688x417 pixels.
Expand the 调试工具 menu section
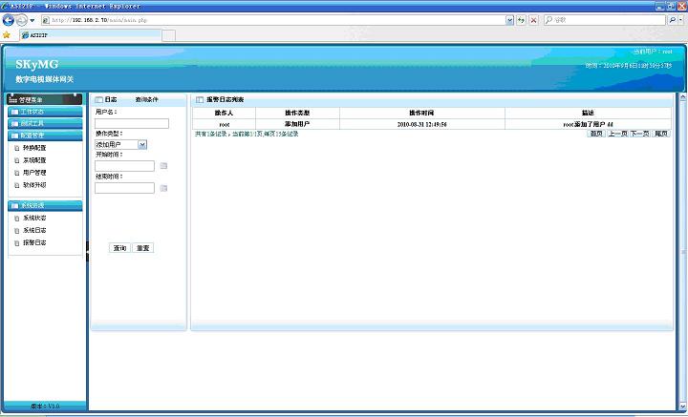click(x=32, y=123)
